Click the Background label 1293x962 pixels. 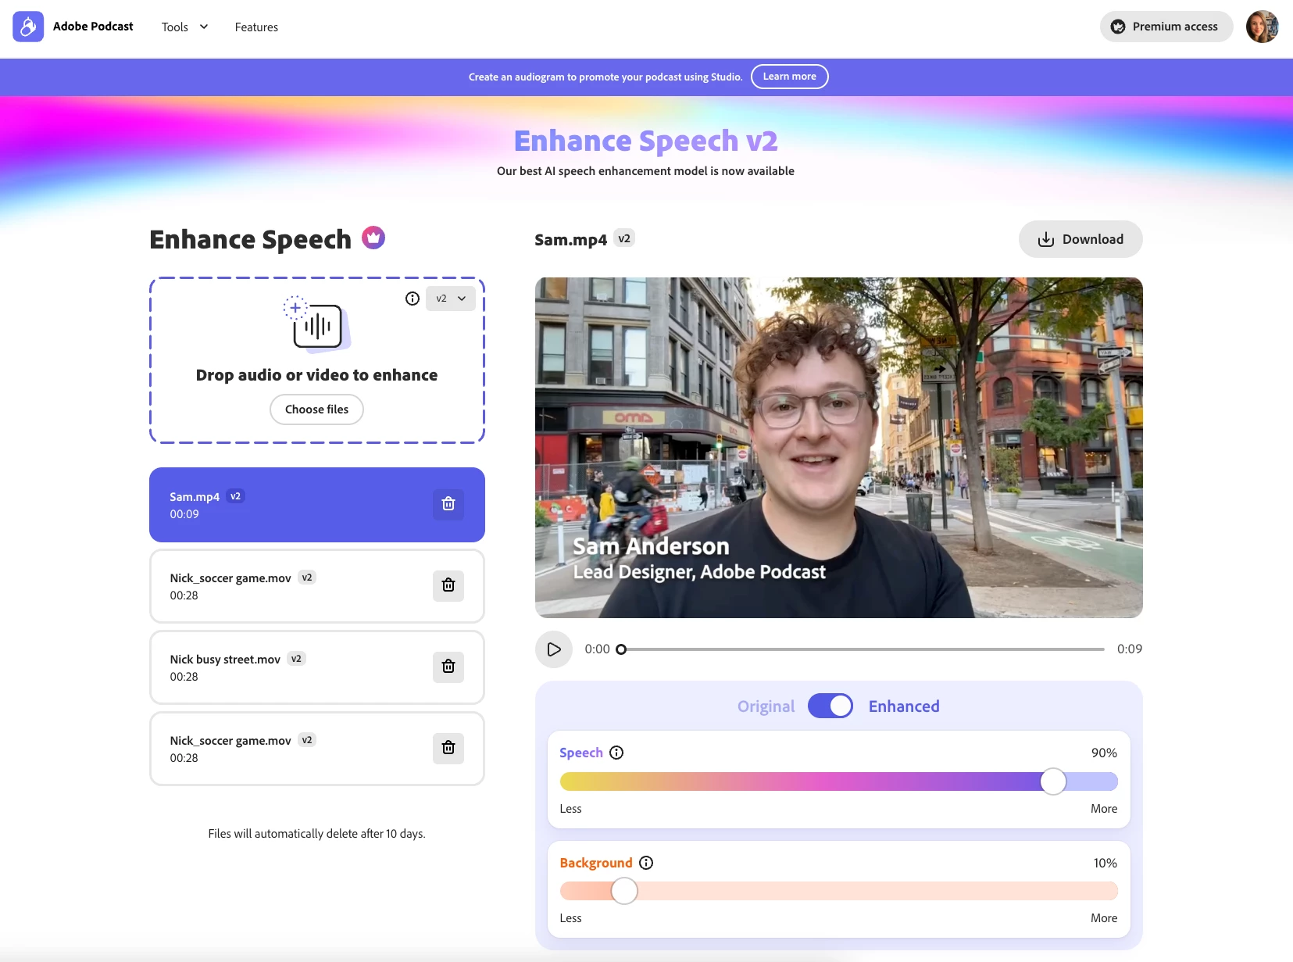pyautogui.click(x=596, y=863)
